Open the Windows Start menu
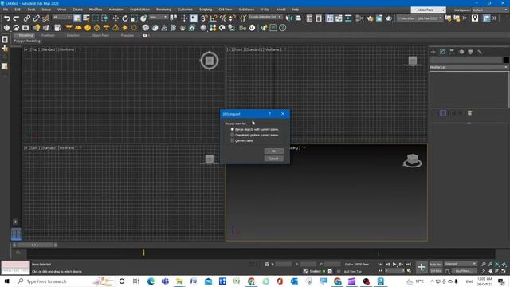The image size is (510, 287). [6, 281]
